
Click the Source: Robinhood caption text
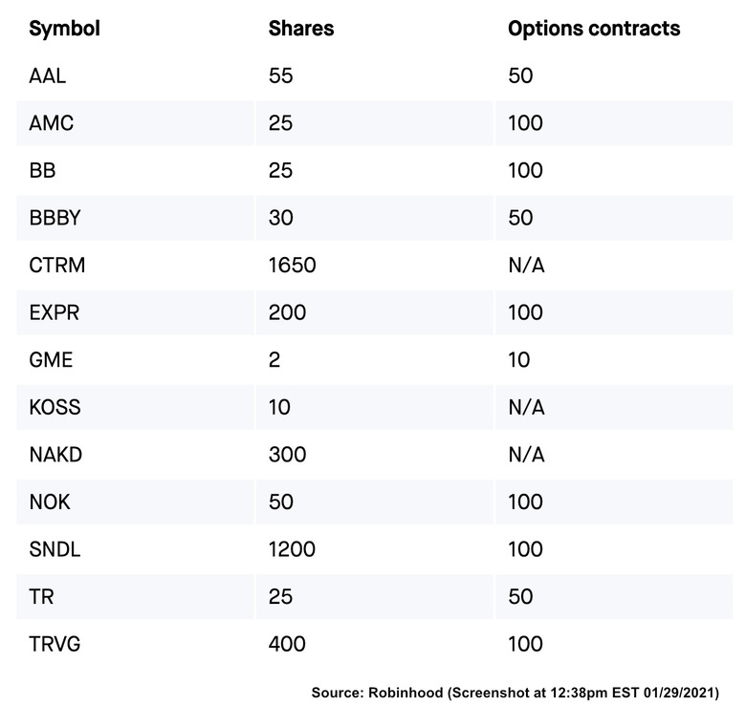click(515, 693)
